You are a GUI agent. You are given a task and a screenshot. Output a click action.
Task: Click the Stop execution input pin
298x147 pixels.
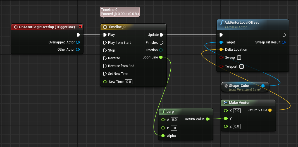click(x=105, y=50)
